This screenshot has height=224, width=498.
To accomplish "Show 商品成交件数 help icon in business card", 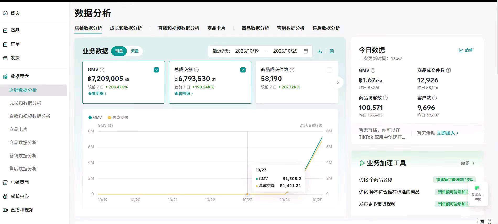I will click(292, 70).
